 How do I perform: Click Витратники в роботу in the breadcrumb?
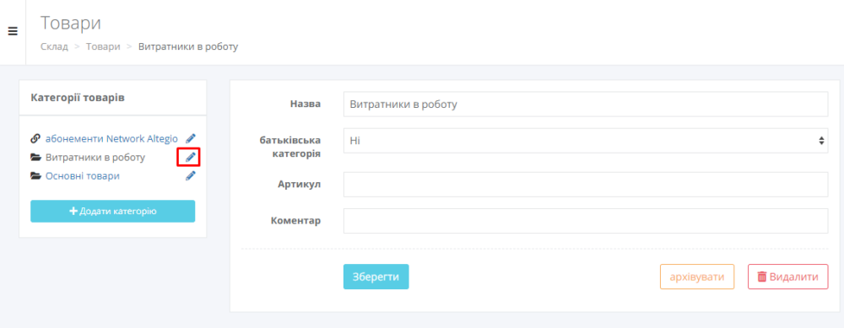pos(188,46)
